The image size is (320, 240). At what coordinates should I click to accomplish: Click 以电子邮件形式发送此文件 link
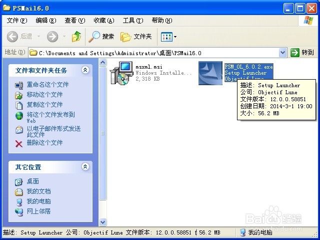click(53, 131)
